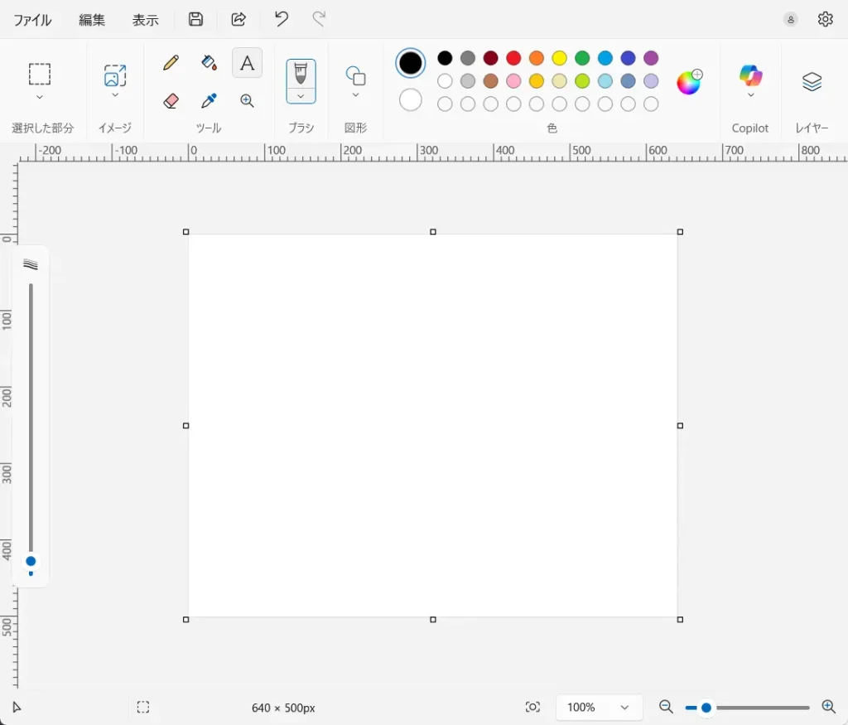Open the レイヤー layers panel
The height and width of the screenshot is (725, 848).
pyautogui.click(x=812, y=81)
